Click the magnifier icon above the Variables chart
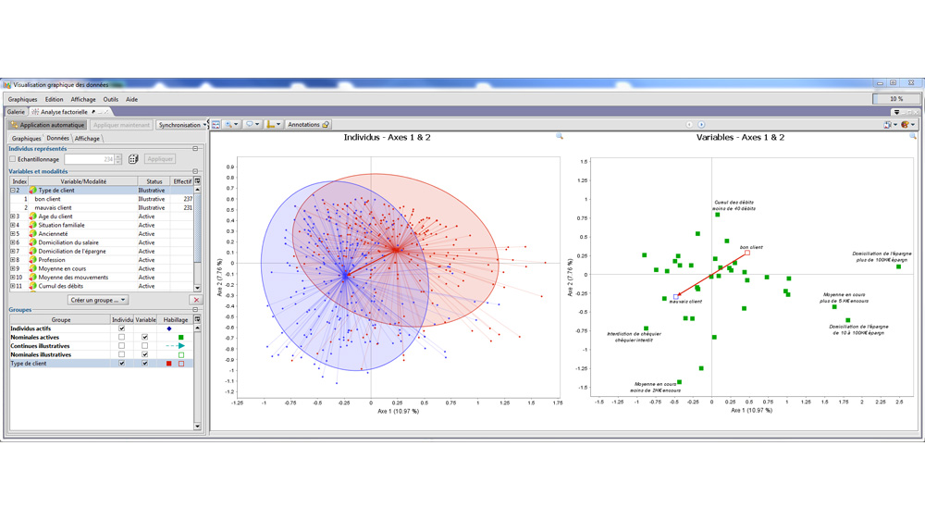Image resolution: width=925 pixels, height=520 pixels. click(912, 137)
